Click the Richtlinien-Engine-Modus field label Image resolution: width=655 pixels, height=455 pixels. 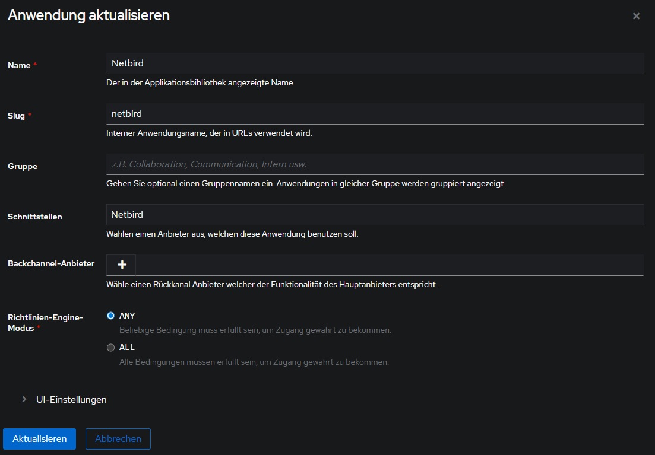pos(45,323)
